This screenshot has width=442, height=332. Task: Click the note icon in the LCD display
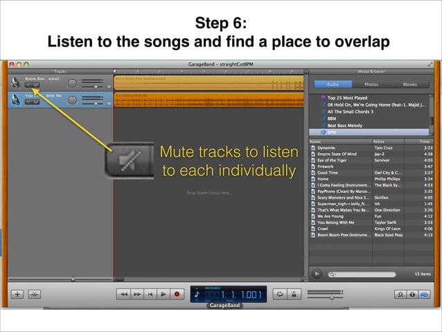pyautogui.click(x=197, y=294)
